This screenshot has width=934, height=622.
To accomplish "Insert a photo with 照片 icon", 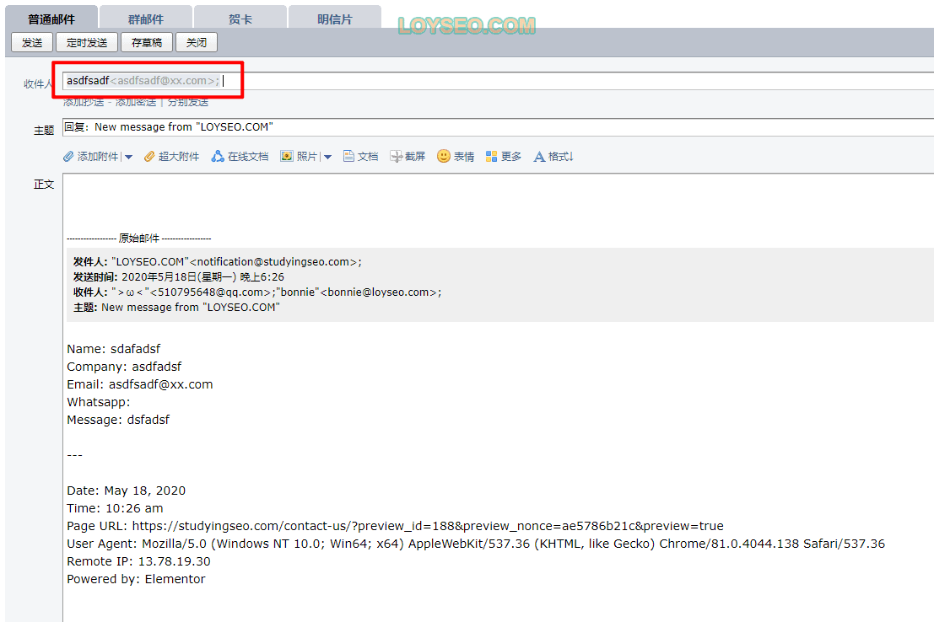I will [287, 157].
